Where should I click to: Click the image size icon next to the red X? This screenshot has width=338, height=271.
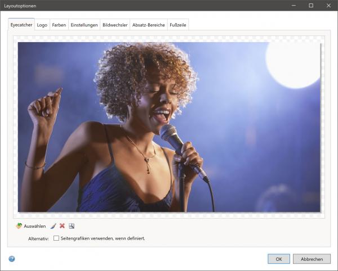pos(72,226)
